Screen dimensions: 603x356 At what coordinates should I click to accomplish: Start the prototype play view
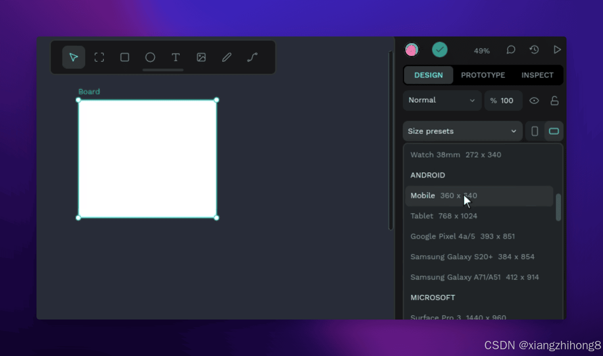click(557, 50)
